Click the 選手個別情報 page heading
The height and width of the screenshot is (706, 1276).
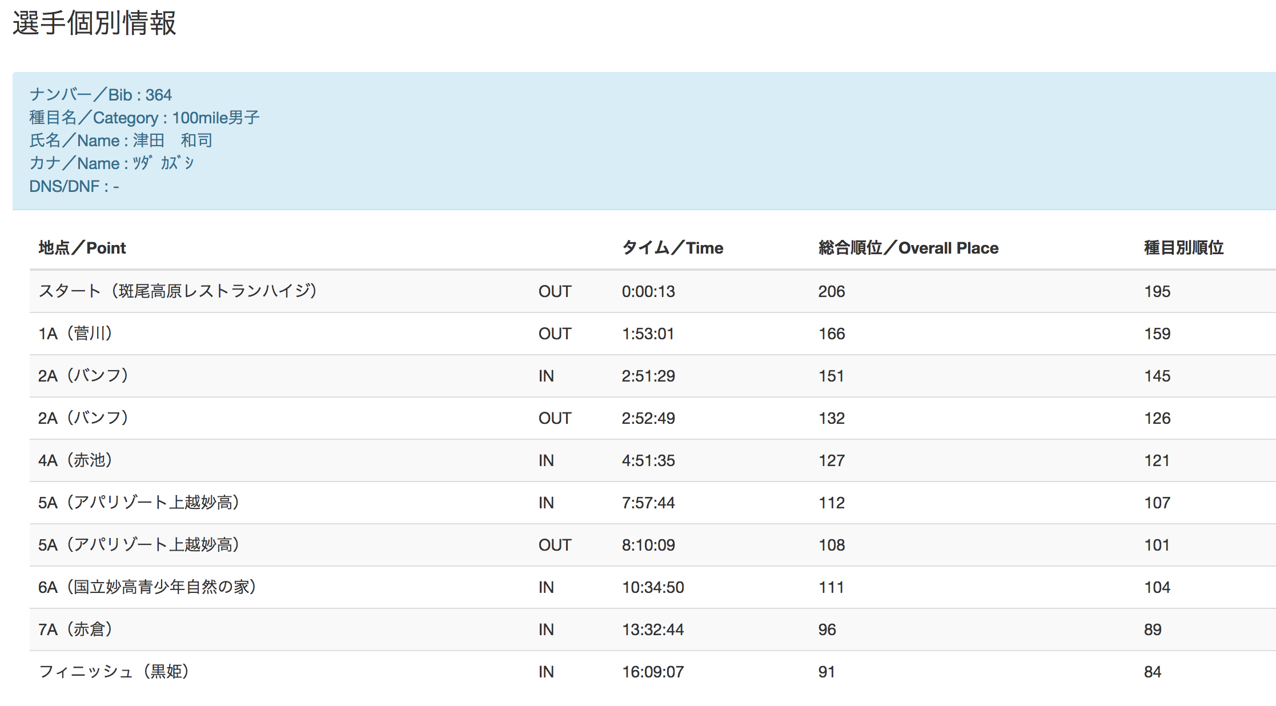coord(94,23)
